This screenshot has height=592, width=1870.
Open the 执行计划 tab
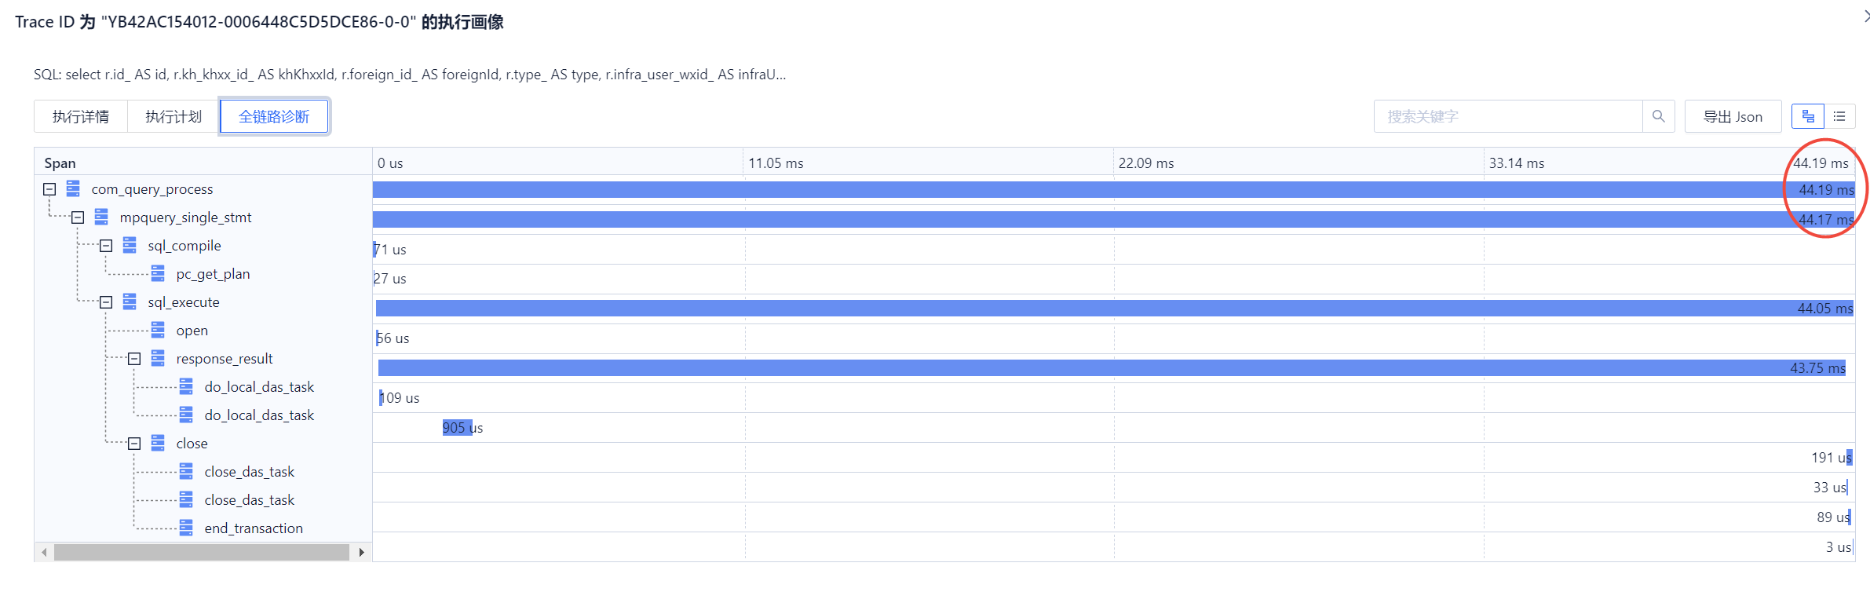click(173, 116)
